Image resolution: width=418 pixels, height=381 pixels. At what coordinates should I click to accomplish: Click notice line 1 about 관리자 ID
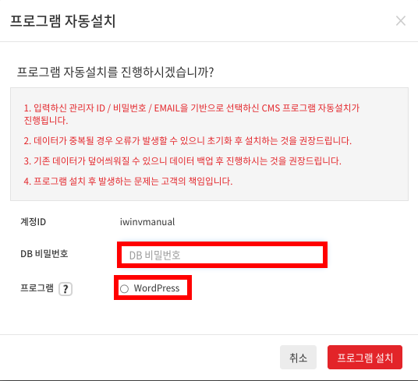192,114
